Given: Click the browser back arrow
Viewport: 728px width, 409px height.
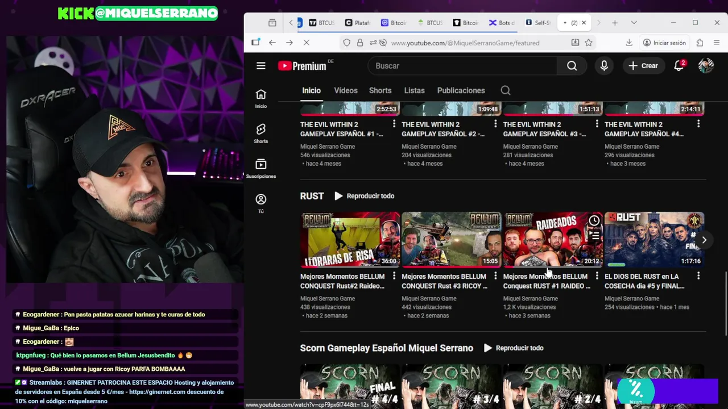Looking at the screenshot, I should pos(272,43).
